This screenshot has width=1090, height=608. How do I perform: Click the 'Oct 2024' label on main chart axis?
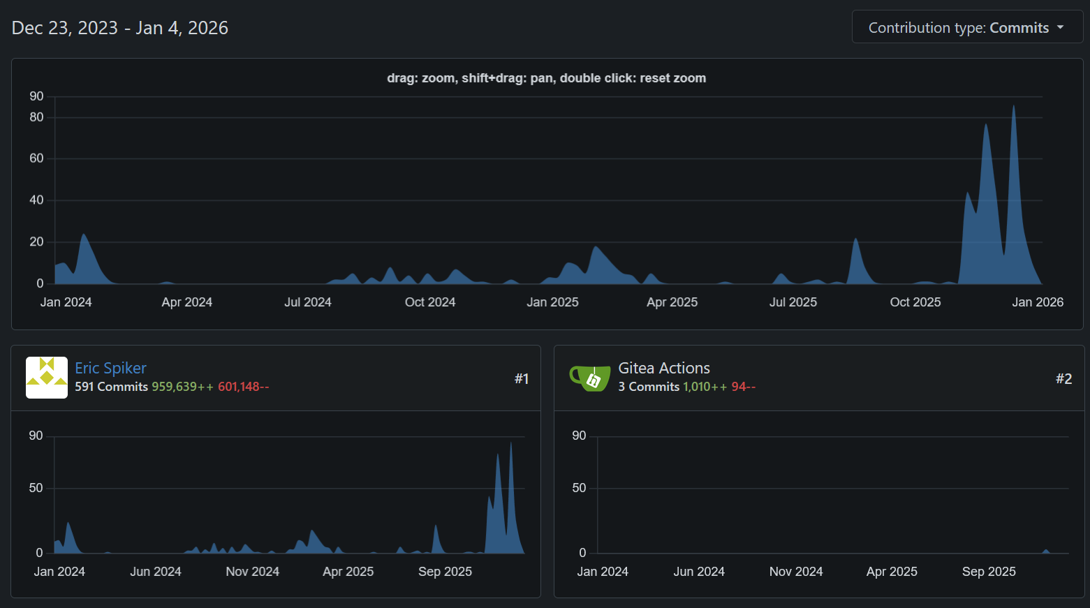pos(429,302)
